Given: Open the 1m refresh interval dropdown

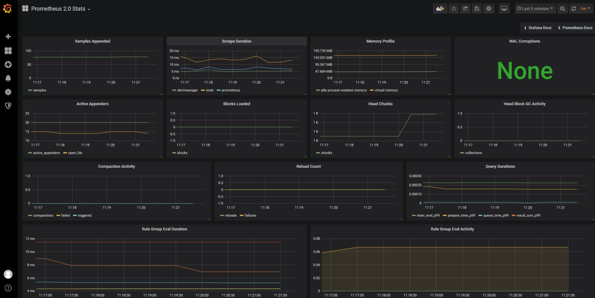Looking at the screenshot, I should point(584,8).
